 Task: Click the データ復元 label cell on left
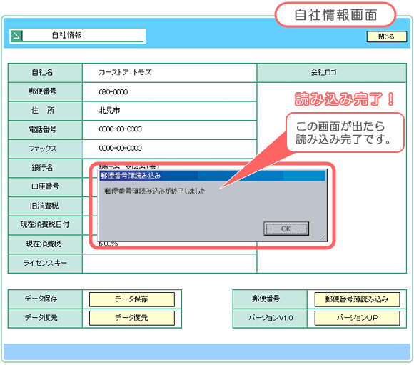click(45, 318)
